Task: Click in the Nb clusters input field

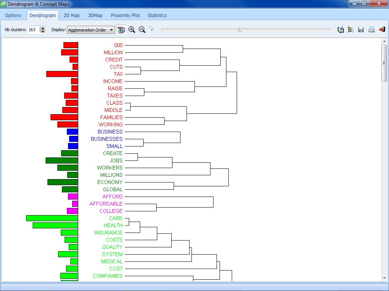Action: (33, 30)
